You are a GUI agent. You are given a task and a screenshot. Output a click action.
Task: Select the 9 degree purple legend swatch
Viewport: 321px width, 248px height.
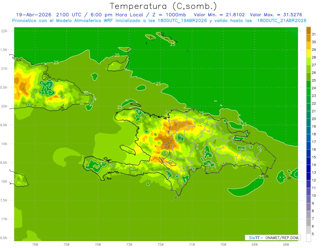(308, 199)
